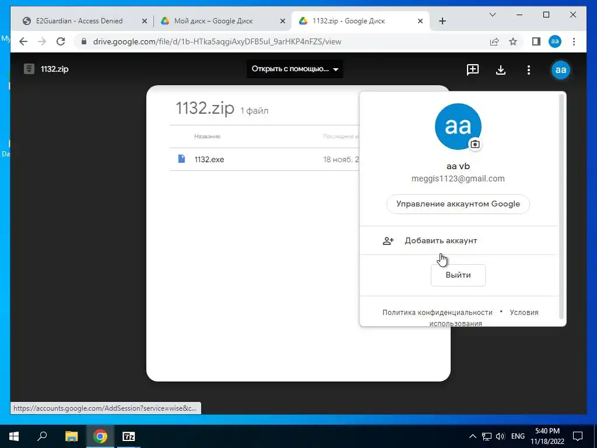Open the tab search chevron
This screenshot has width=597, height=448.
(492, 15)
